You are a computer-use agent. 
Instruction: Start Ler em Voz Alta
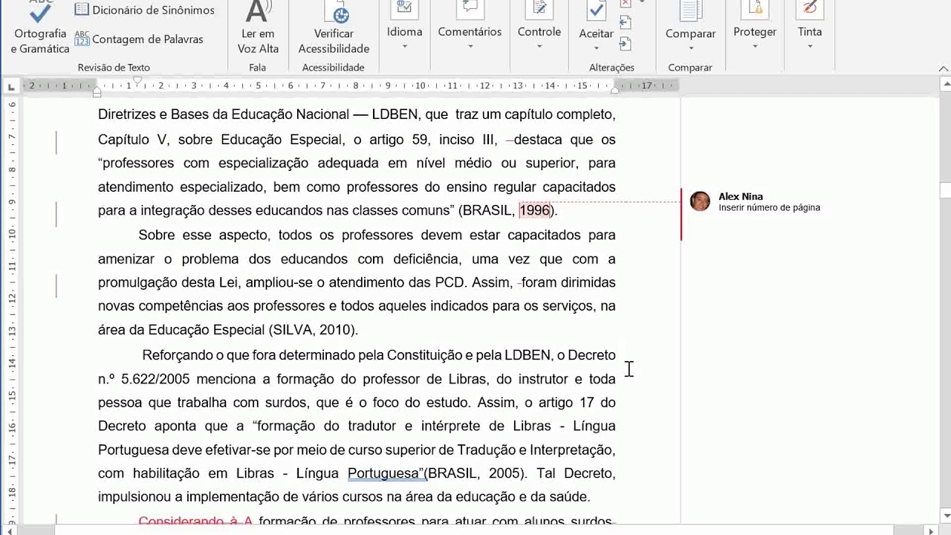pos(258,28)
